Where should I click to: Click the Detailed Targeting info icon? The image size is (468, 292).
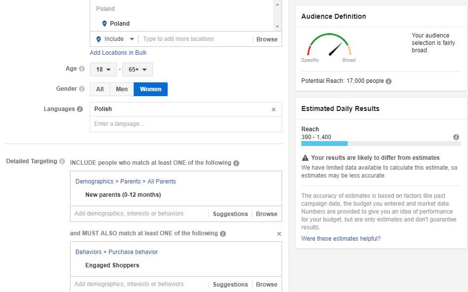62,161
